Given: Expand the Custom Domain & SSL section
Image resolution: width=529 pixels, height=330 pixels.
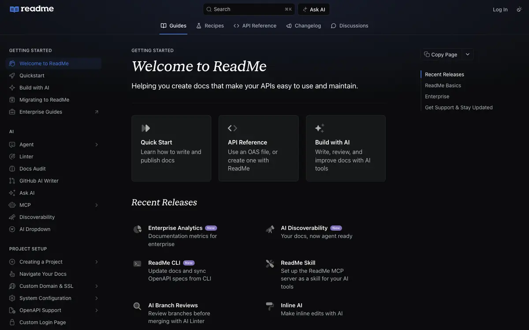Looking at the screenshot, I should point(97,286).
